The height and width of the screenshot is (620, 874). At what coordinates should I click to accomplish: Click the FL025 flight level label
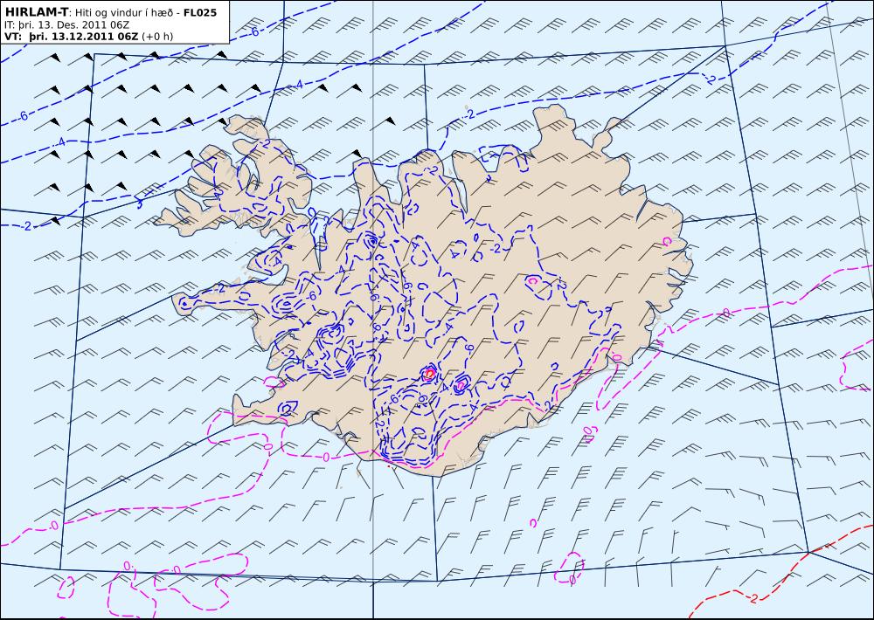199,12
